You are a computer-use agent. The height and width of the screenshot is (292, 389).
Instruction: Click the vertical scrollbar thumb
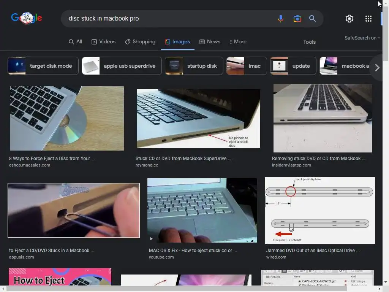point(386,33)
